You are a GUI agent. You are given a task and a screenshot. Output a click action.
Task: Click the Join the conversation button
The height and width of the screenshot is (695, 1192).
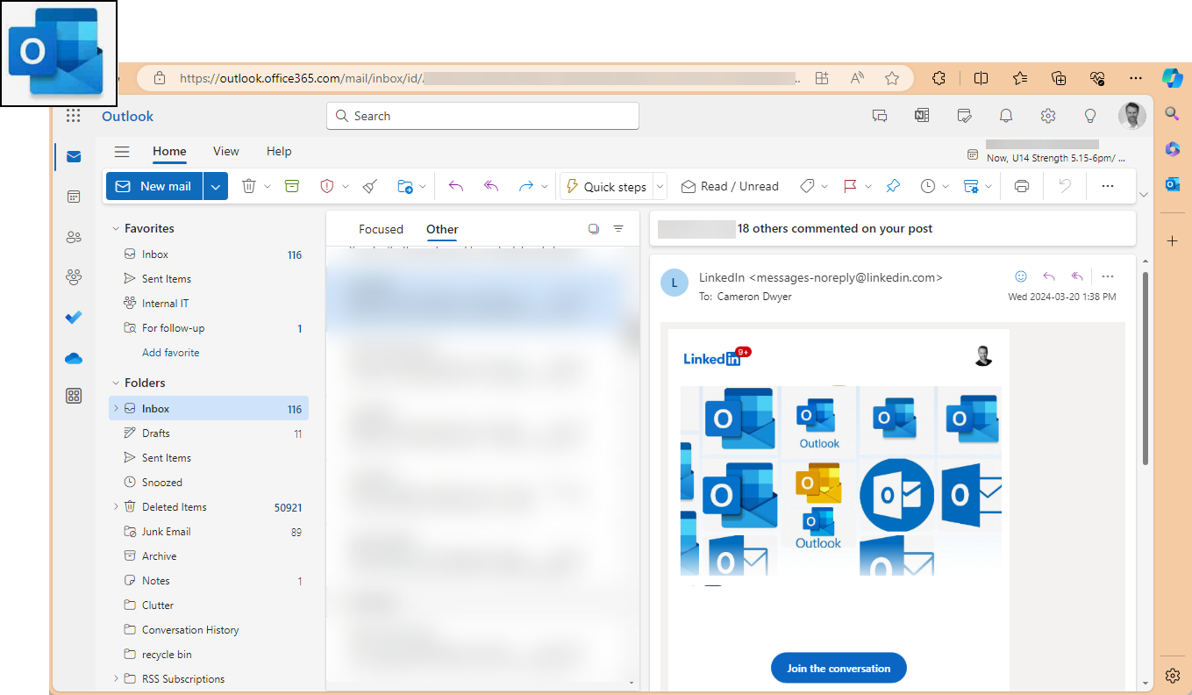tap(838, 668)
